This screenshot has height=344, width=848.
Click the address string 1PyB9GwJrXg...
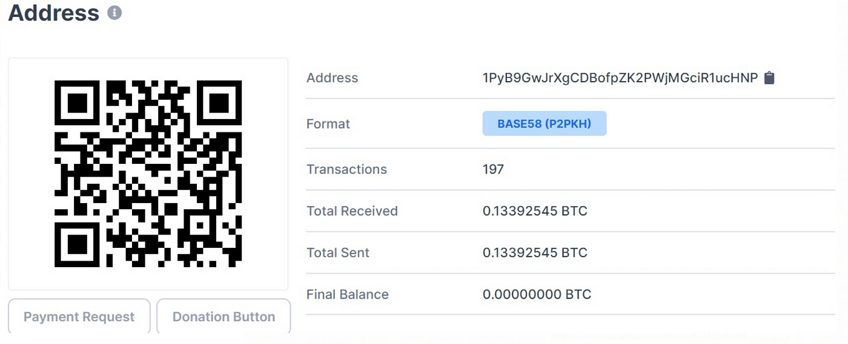point(620,78)
